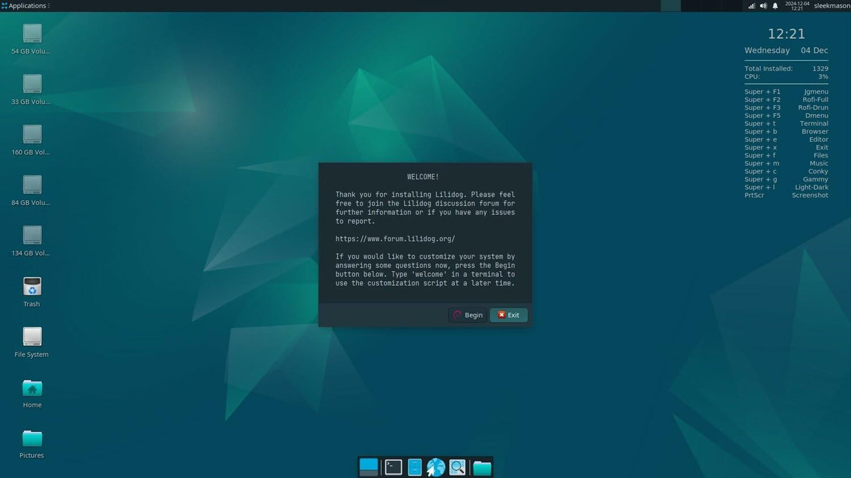The width and height of the screenshot is (851, 478).
Task: Click the forum.lilidog.org URL in dialog
Action: point(395,239)
